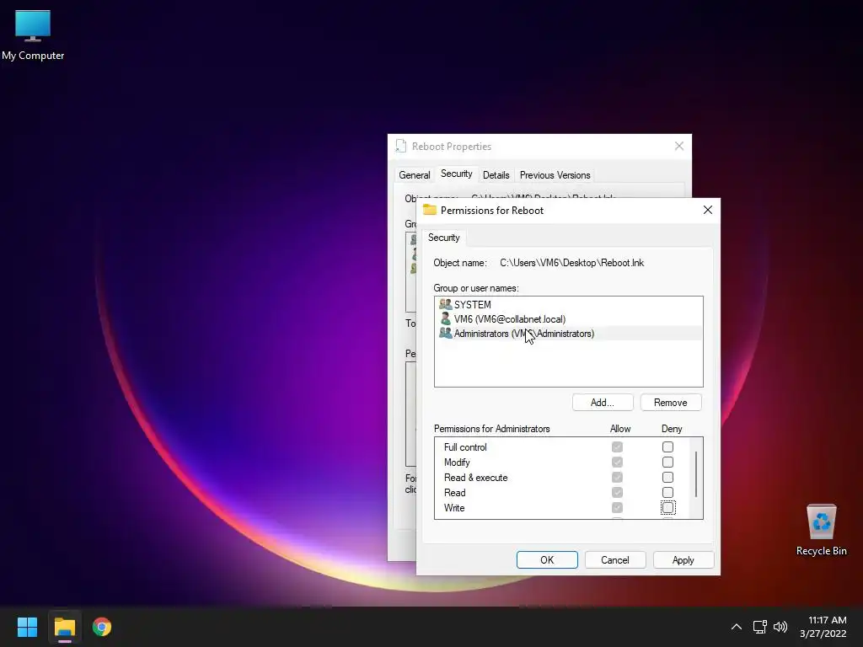This screenshot has width=863, height=647.
Task: Click the Administrators group icon
Action: pyautogui.click(x=445, y=334)
